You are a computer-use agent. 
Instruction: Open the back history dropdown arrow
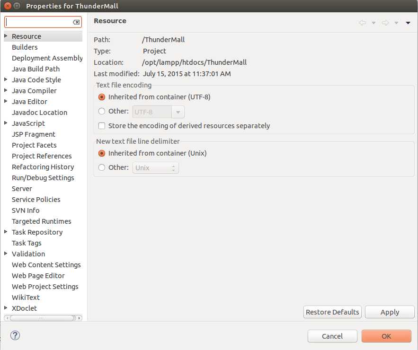point(374,23)
